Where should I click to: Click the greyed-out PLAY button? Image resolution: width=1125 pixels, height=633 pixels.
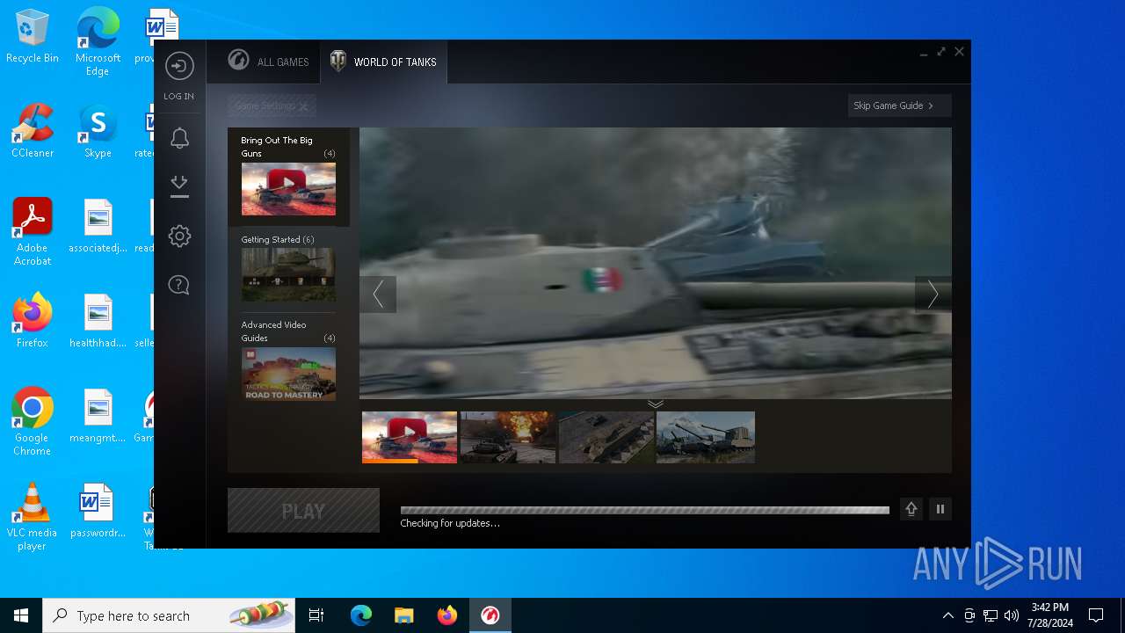(x=303, y=511)
